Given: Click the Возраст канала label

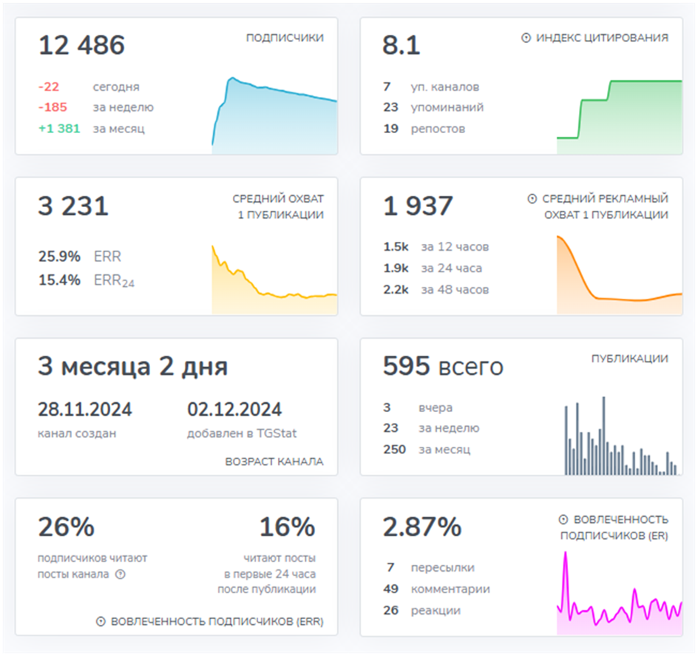Looking at the screenshot, I should pyautogui.click(x=274, y=461).
